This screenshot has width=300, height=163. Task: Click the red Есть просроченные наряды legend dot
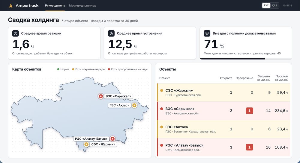point(109,69)
